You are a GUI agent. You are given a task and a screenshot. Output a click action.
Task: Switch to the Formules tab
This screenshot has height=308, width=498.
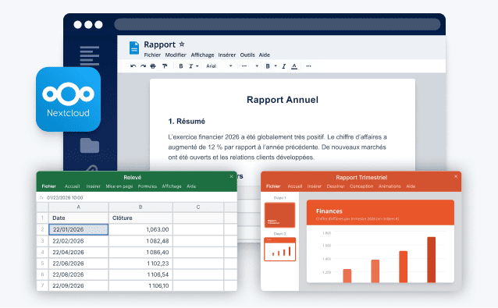(147, 186)
